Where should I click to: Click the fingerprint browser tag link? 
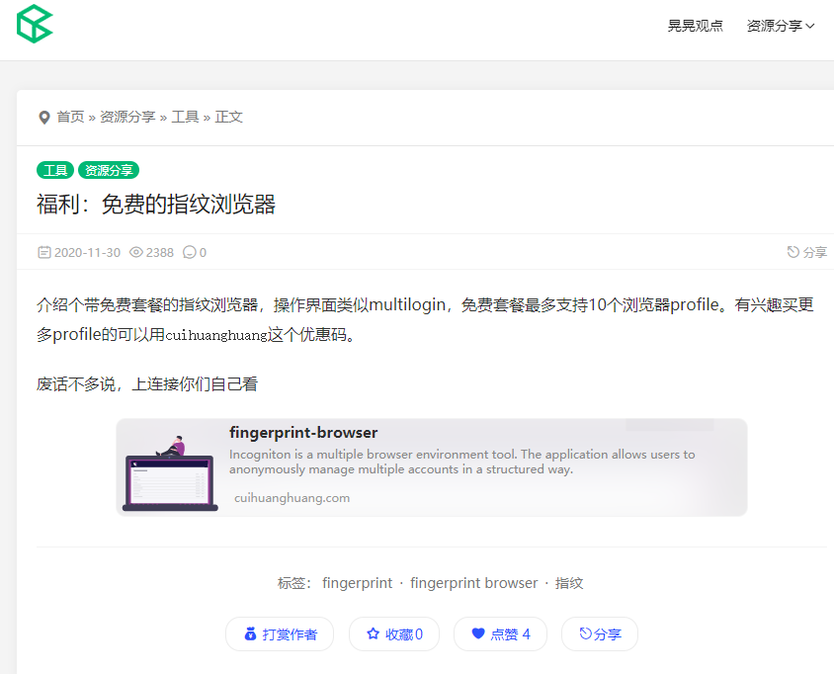tap(473, 583)
